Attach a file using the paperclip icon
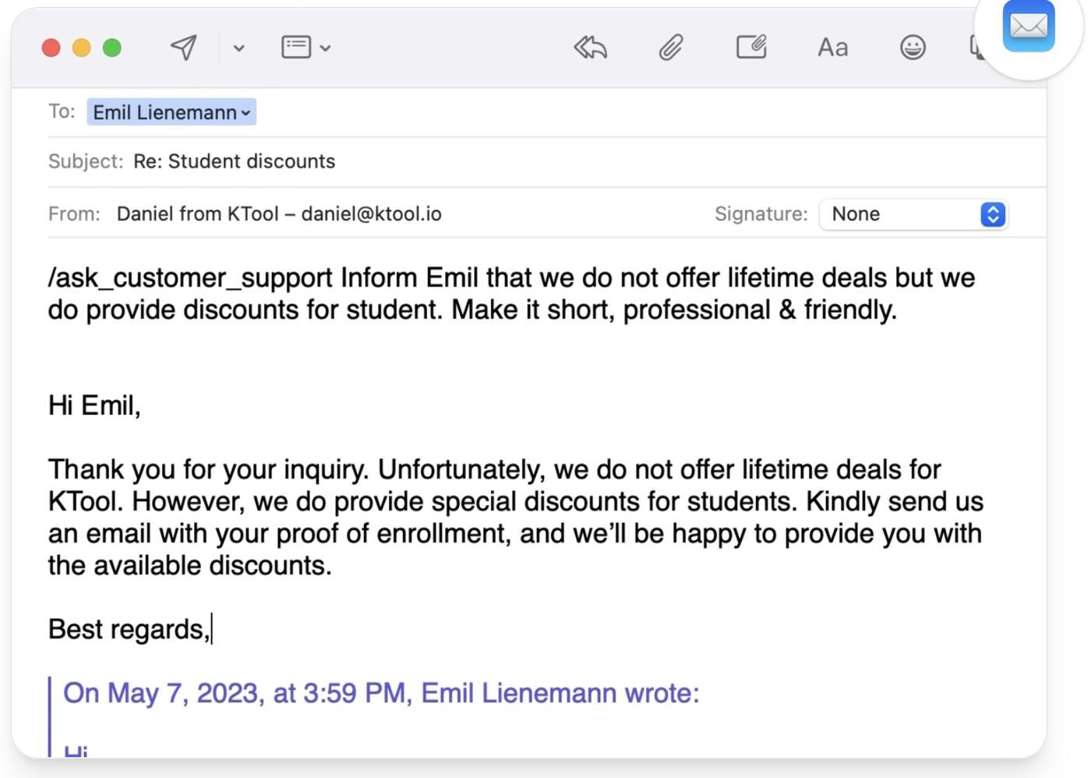The width and height of the screenshot is (1091, 778). [671, 48]
